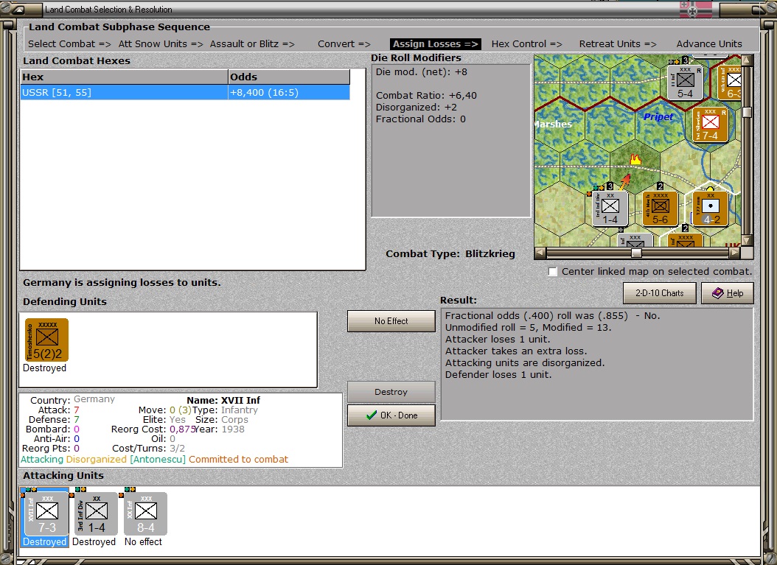Click the Committed to combat status text

[238, 460]
